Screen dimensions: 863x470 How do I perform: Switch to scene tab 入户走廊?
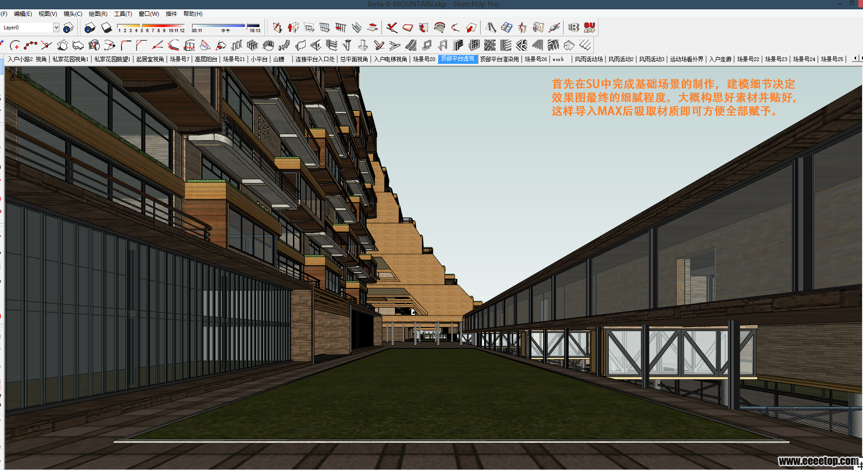click(x=720, y=59)
